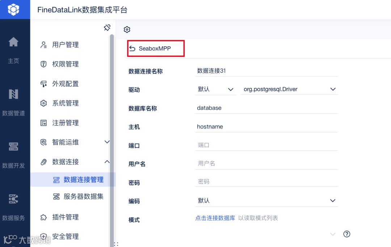
Task: Open the 数据开发 development icon
Action: 13,146
